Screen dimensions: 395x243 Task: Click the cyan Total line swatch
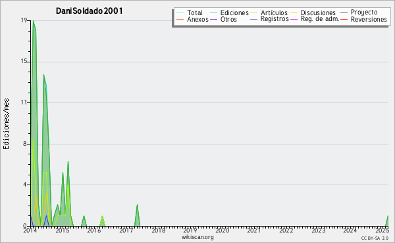point(180,12)
